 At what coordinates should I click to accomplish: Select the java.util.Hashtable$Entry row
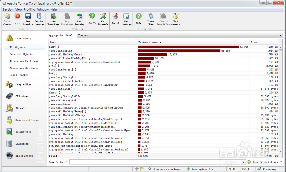coord(164,115)
